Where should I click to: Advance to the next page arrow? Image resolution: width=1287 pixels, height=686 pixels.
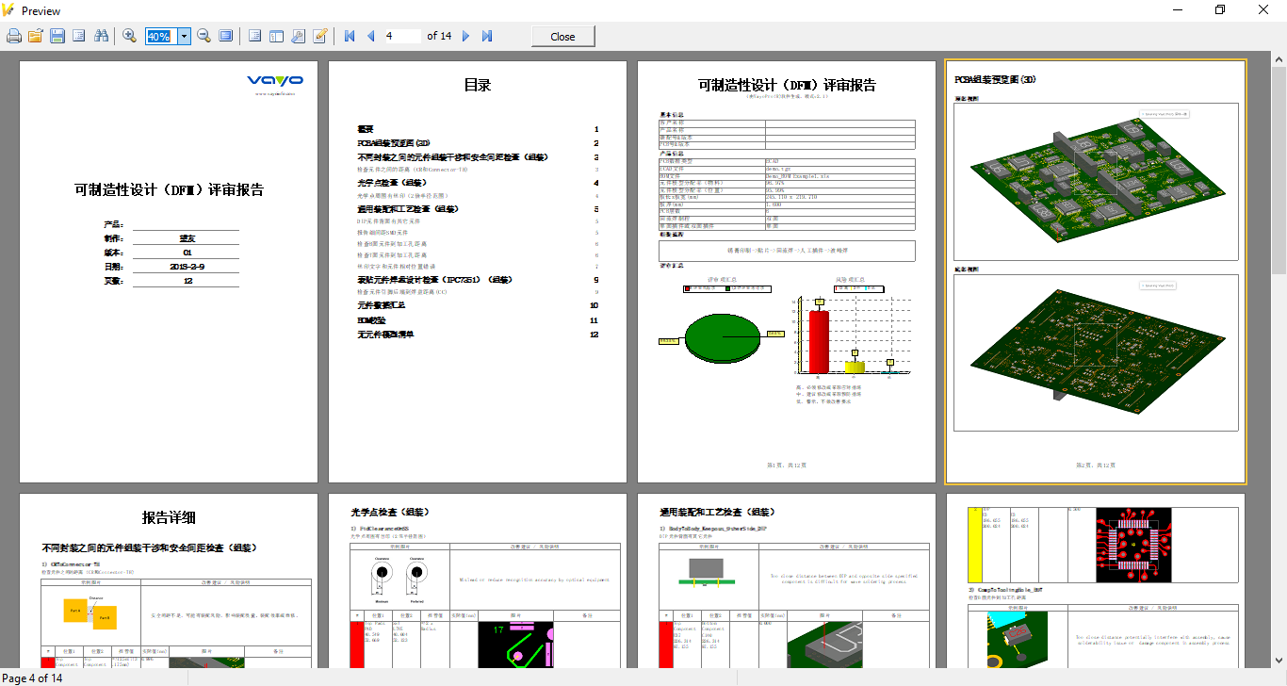coord(465,36)
